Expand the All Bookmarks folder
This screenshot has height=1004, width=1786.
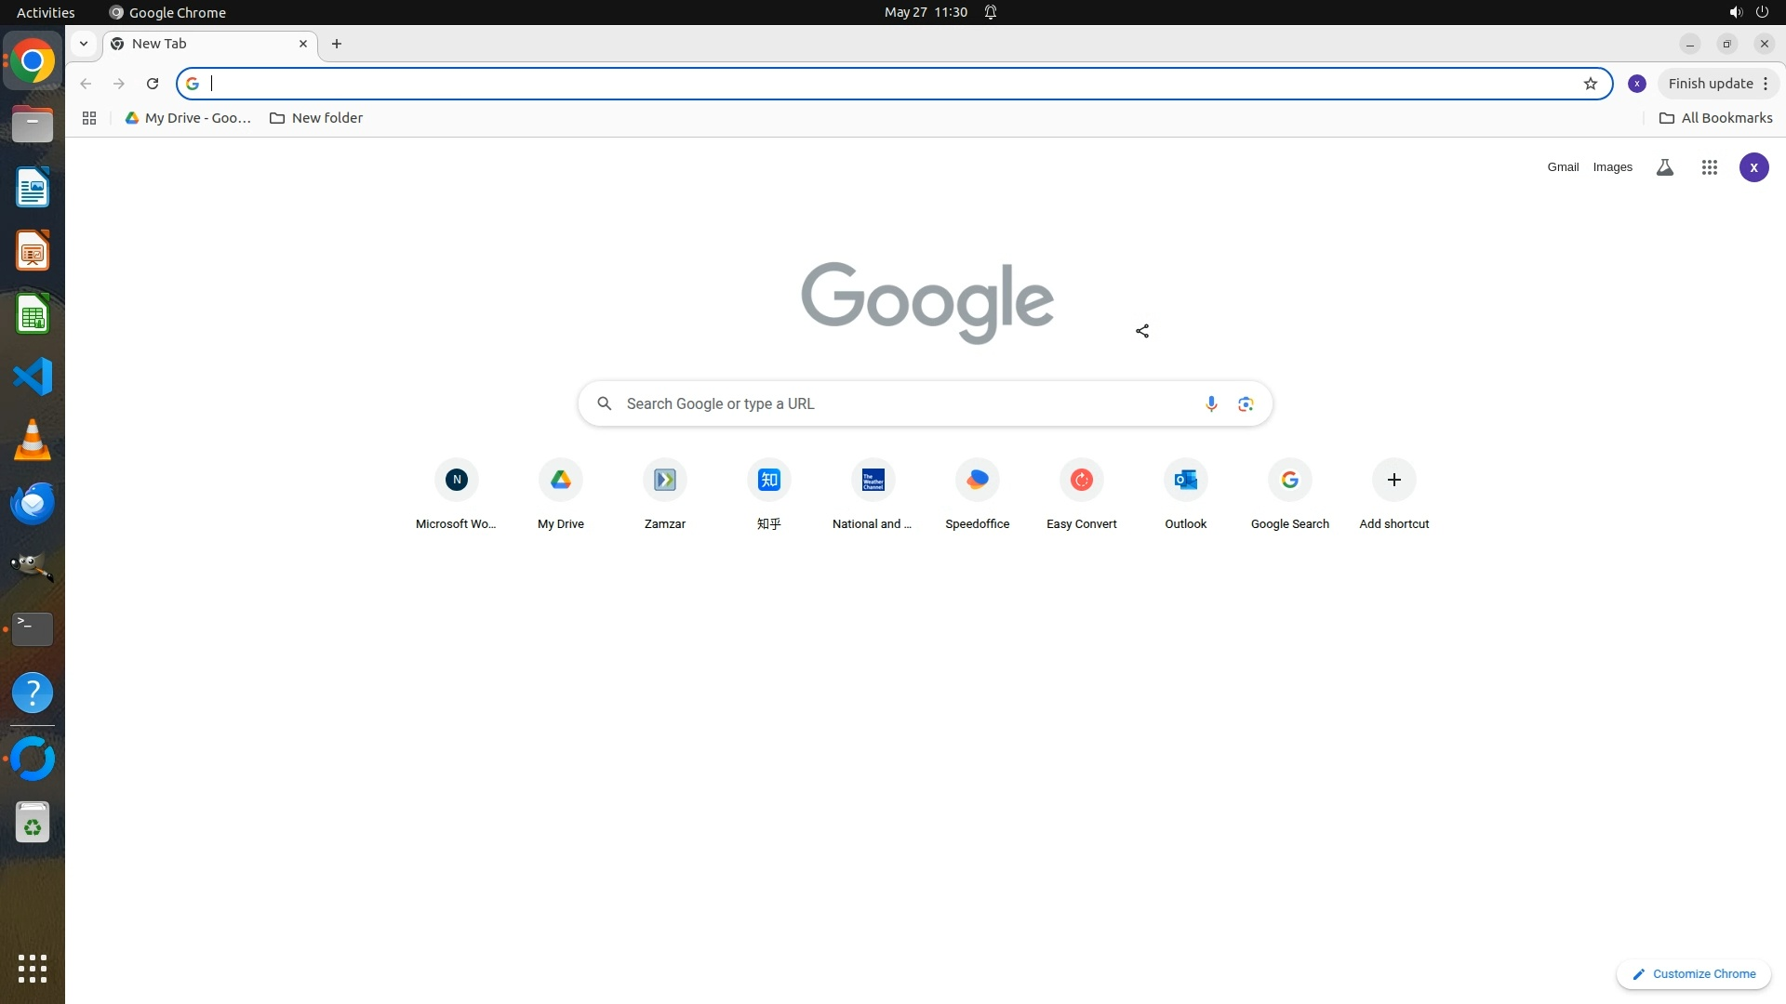1715,118
